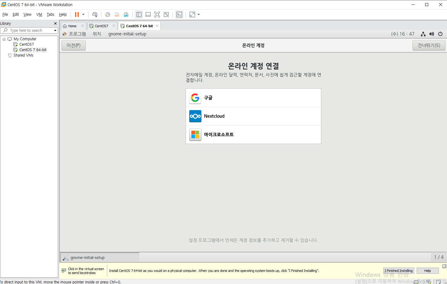Click the Help button in install bar
447x284 pixels.
(428, 271)
